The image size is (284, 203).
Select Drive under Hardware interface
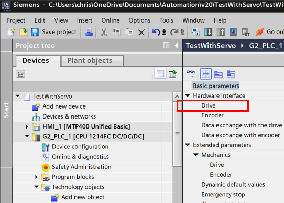(x=209, y=105)
